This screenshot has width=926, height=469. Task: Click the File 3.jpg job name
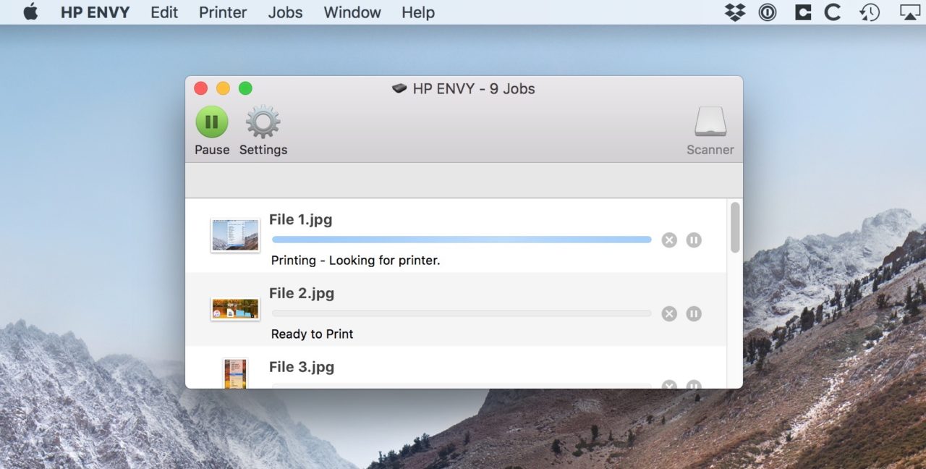coord(302,367)
